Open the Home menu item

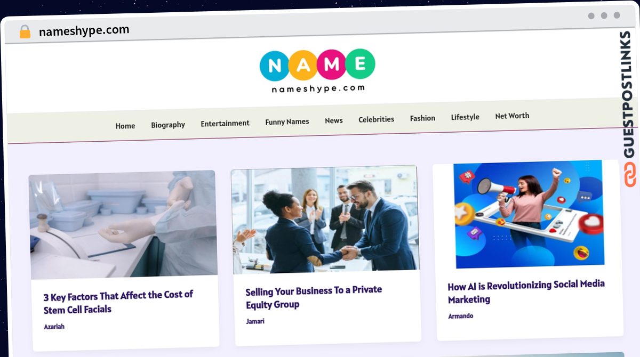tap(125, 126)
